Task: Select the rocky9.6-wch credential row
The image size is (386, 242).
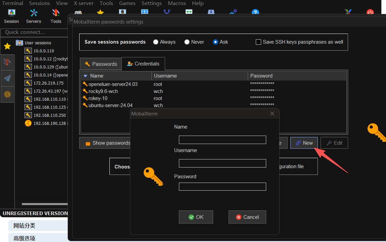Action: [213, 91]
